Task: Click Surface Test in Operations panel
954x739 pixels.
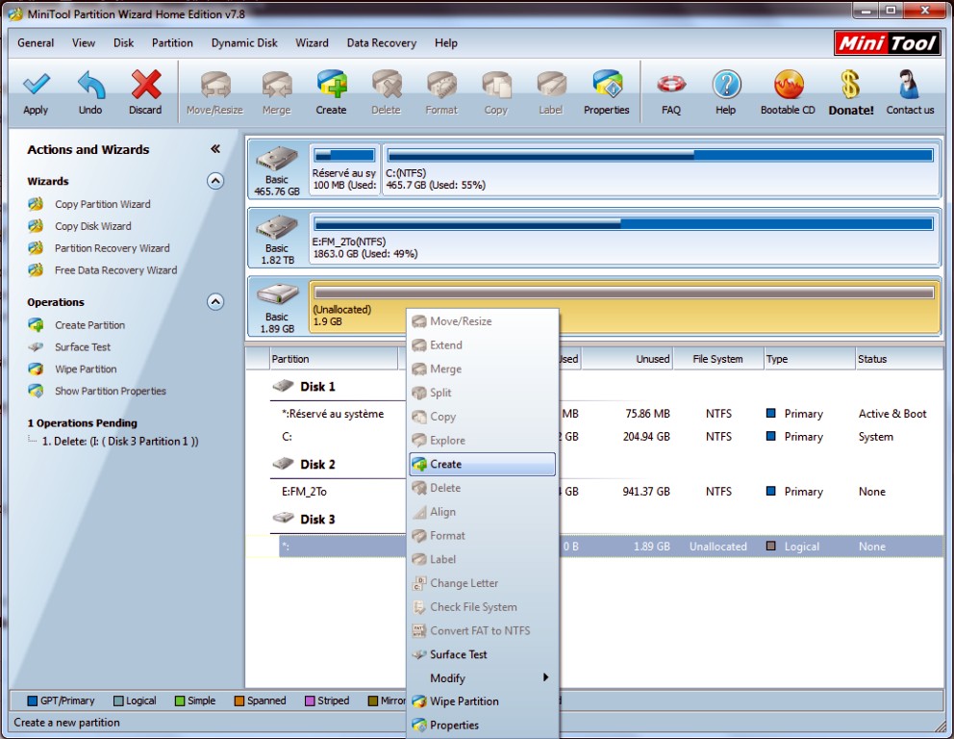Action: point(83,347)
